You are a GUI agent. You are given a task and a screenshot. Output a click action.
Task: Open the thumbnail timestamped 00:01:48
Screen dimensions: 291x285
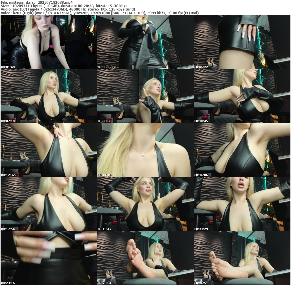coord(49,42)
